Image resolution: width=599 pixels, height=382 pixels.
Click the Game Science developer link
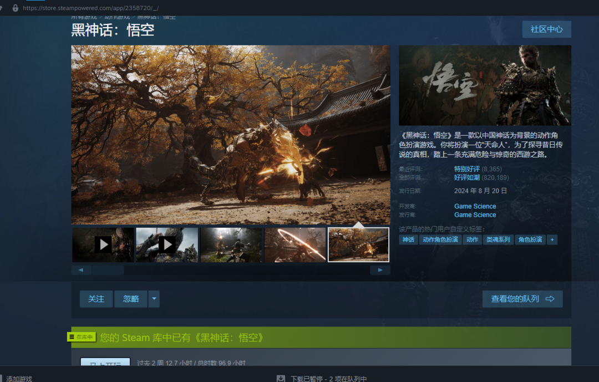click(475, 206)
